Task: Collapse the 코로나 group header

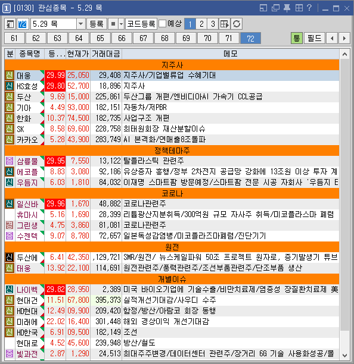Action: pos(172,193)
